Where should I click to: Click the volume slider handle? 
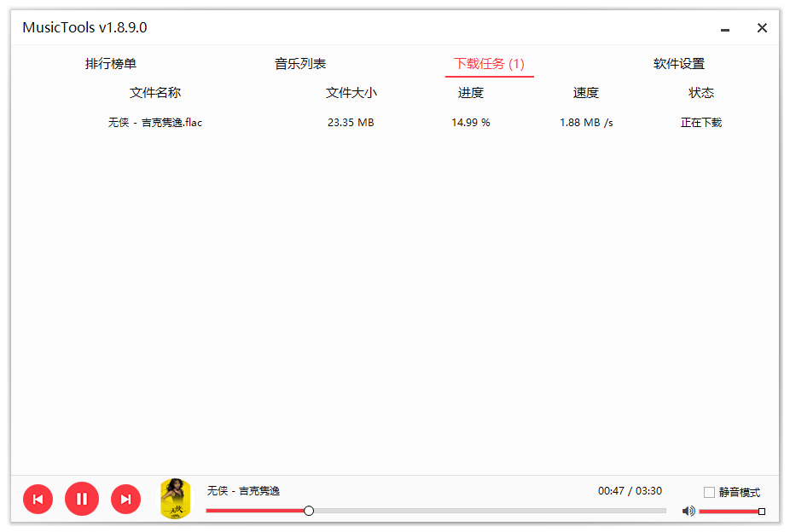(762, 512)
